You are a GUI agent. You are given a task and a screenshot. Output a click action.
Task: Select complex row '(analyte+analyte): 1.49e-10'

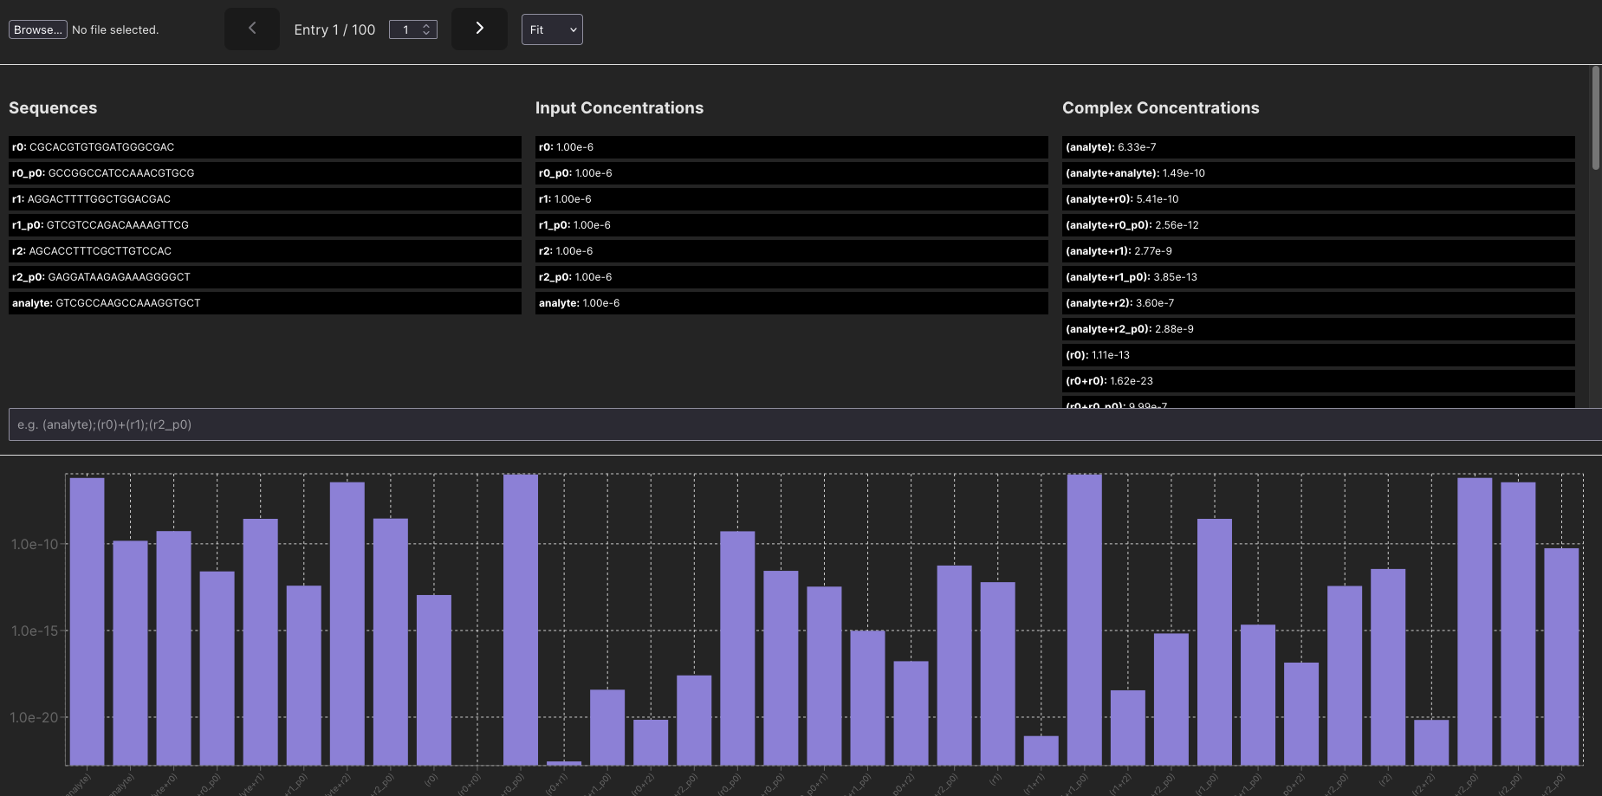(x=1319, y=173)
